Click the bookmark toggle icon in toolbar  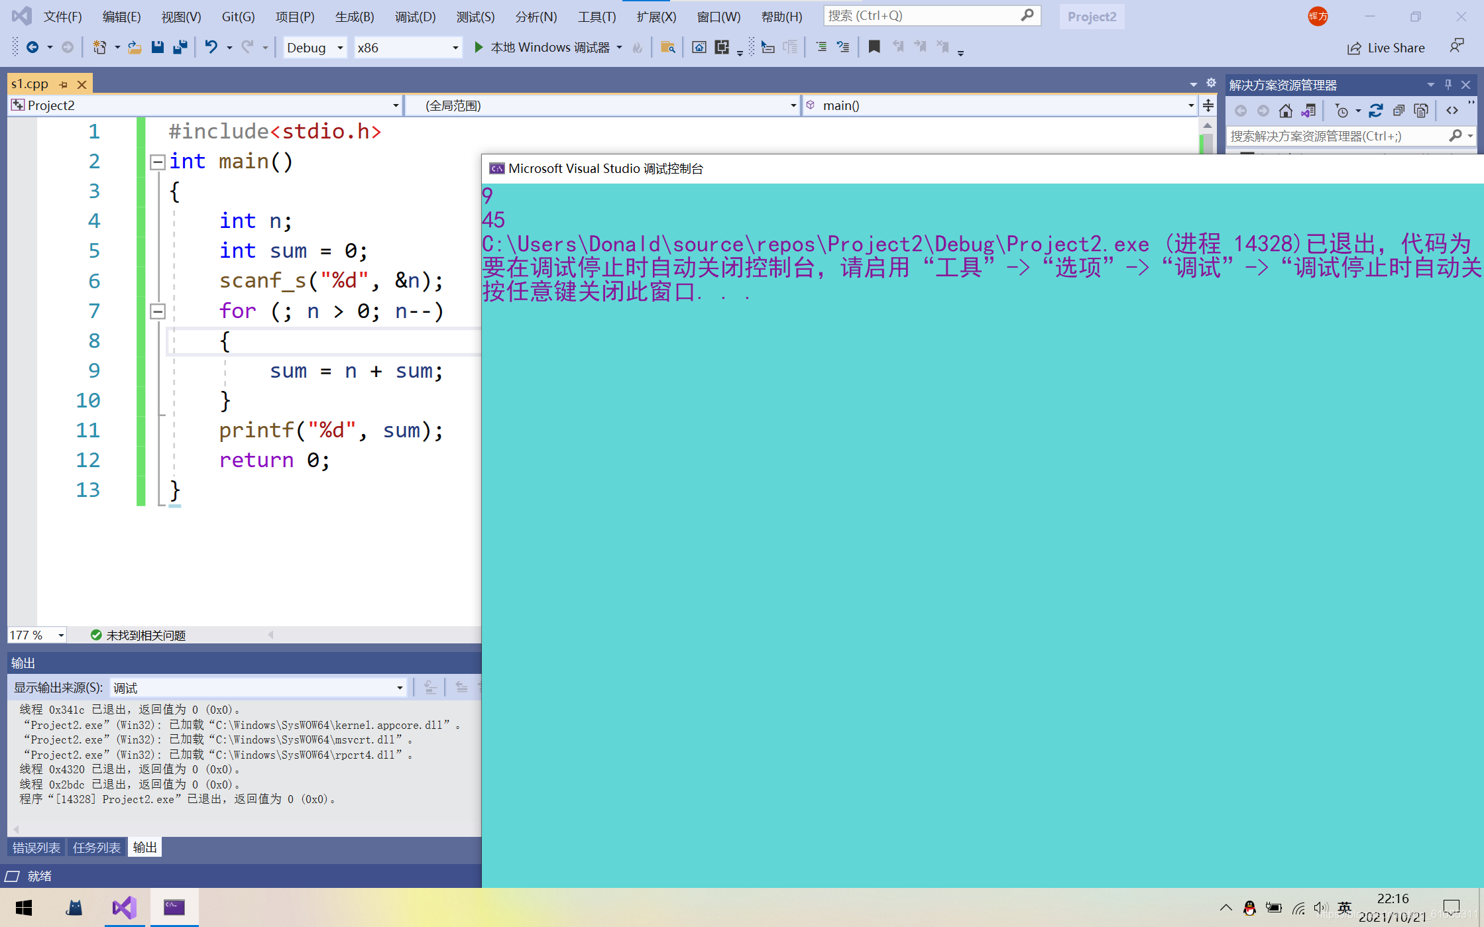[874, 47]
